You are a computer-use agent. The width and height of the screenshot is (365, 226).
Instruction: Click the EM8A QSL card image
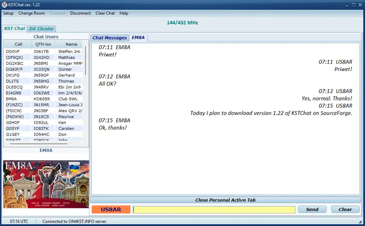point(46,184)
